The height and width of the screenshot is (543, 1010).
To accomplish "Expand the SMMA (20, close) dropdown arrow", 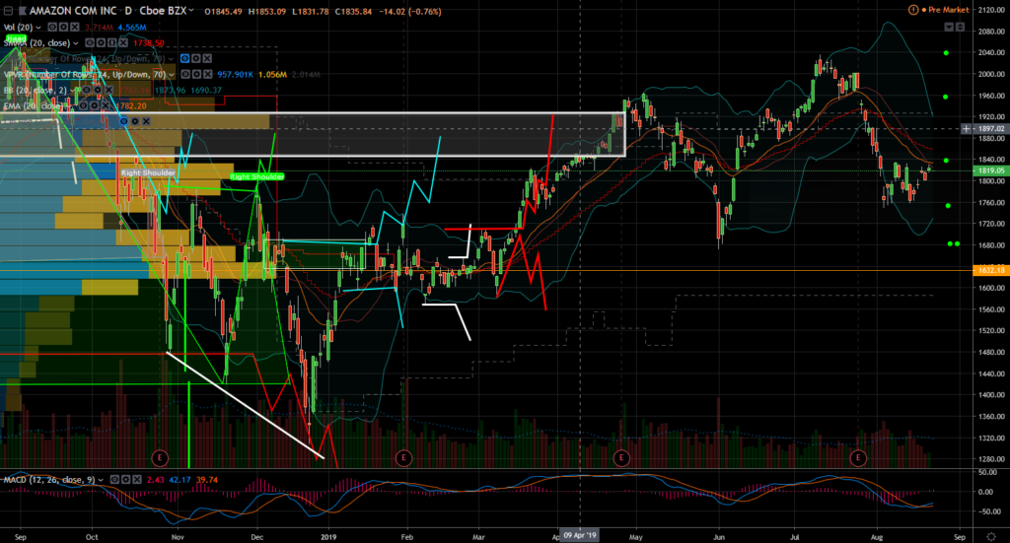I will (76, 43).
